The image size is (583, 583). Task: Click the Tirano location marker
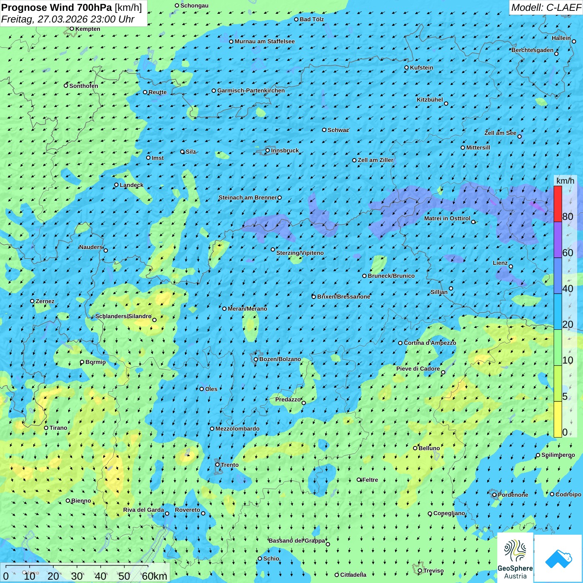[x=46, y=428]
